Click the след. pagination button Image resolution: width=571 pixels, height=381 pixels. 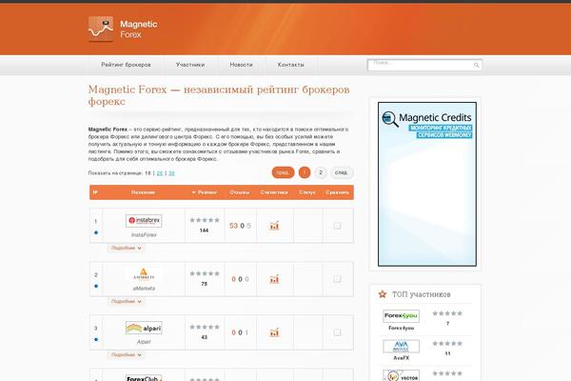(342, 172)
